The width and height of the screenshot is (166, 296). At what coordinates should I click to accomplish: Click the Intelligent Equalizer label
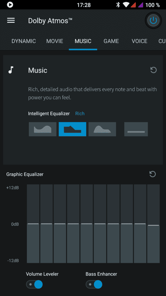[x=49, y=113]
